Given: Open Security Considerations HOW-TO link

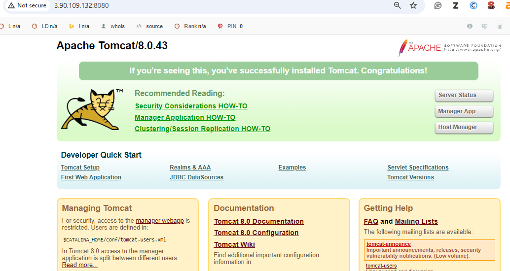Looking at the screenshot, I should coord(191,106).
